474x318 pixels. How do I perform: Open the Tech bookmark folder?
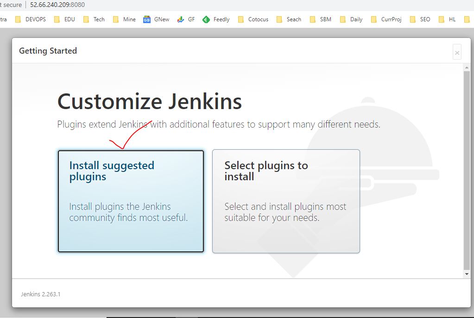pyautogui.click(x=94, y=19)
